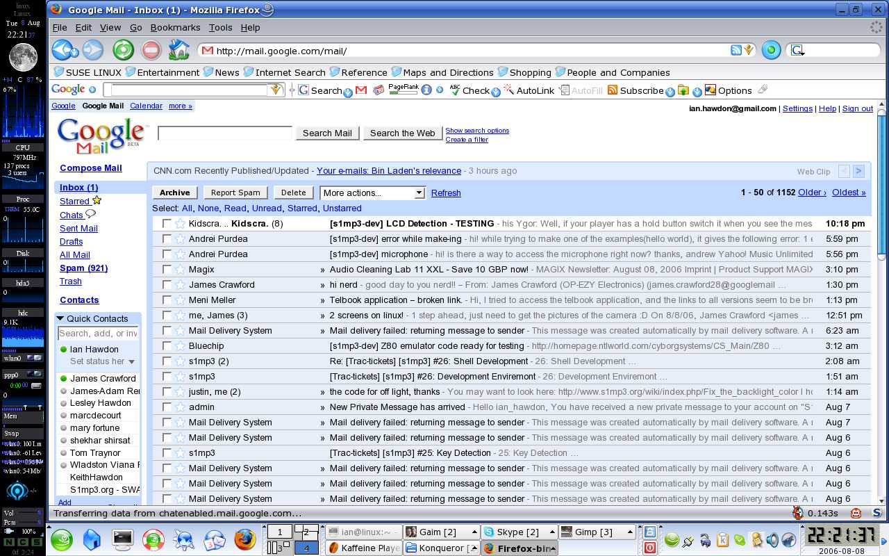Click the highlighter pen icon in Google Toolbar
The image size is (889, 556).
pos(763,89)
